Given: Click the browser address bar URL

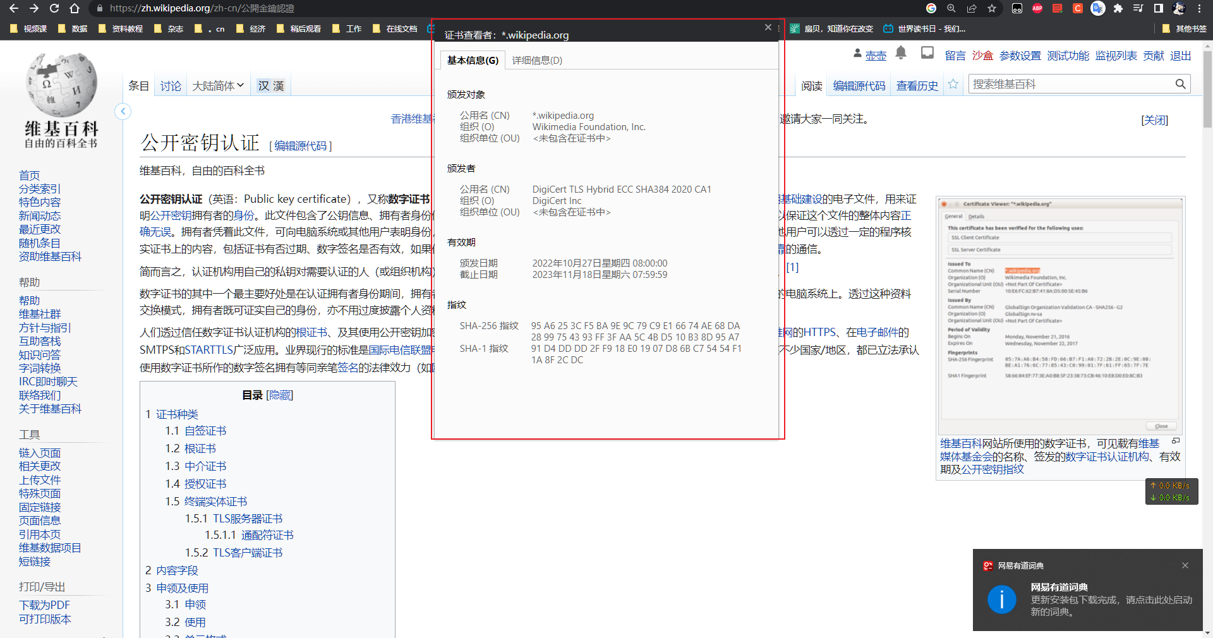Looking at the screenshot, I should 202,8.
